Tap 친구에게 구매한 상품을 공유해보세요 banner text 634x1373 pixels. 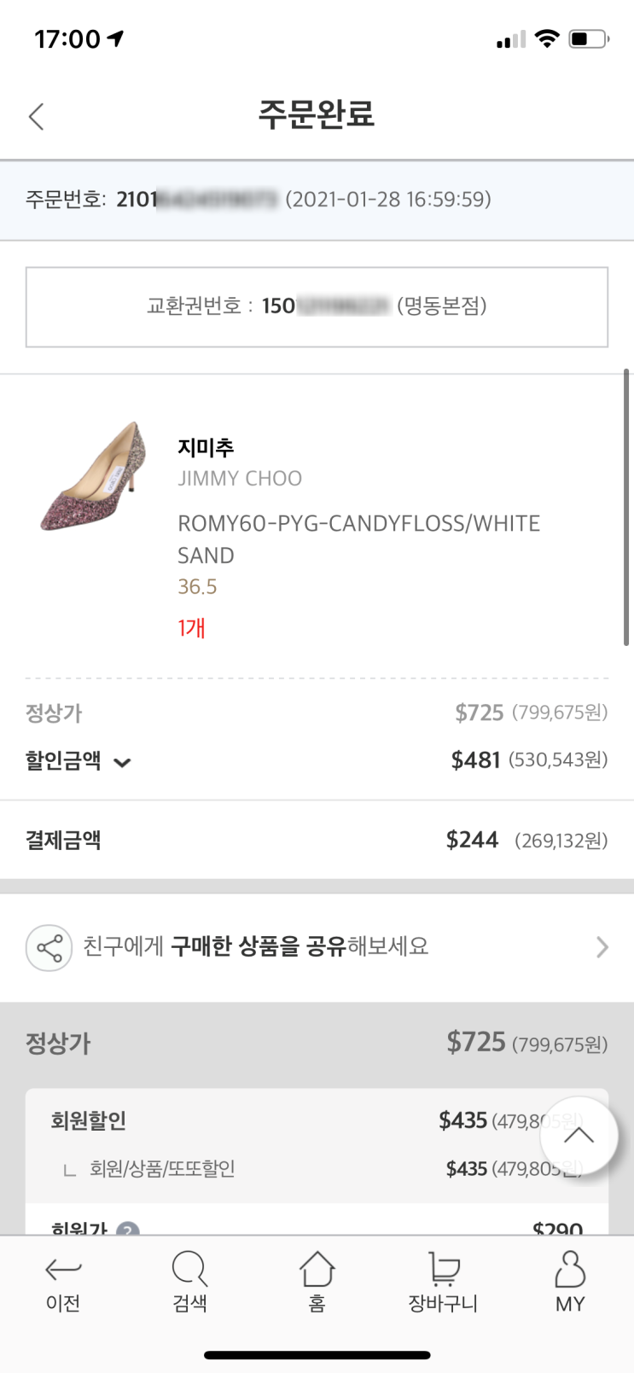(256, 946)
